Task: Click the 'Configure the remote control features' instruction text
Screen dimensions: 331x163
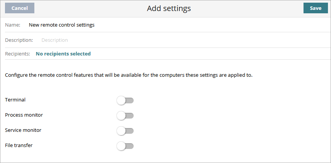Action: click(x=129, y=75)
